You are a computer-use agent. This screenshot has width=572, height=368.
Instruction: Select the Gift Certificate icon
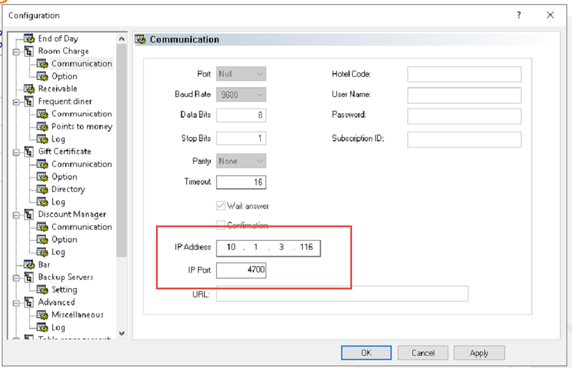[x=29, y=151]
